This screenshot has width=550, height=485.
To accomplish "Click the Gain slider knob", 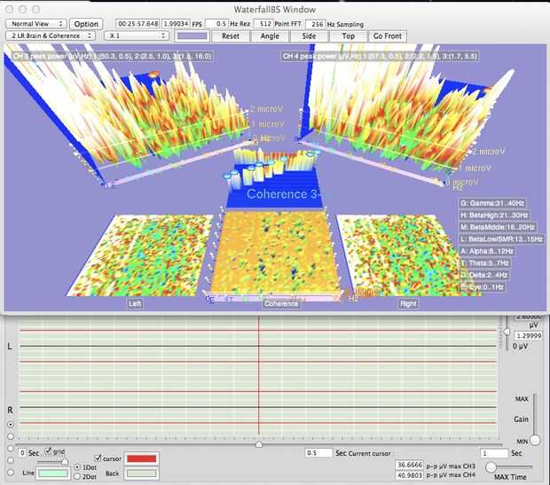I will 535,440.
